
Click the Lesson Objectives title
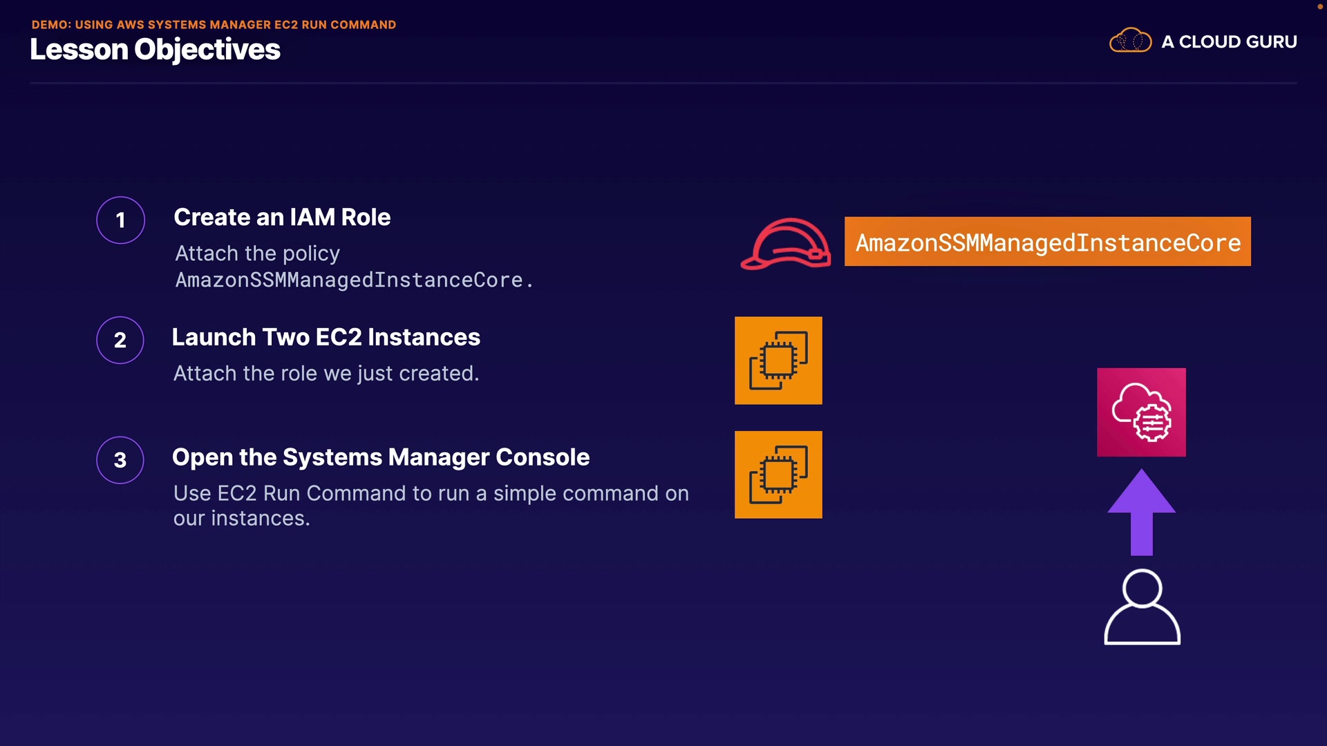155,50
